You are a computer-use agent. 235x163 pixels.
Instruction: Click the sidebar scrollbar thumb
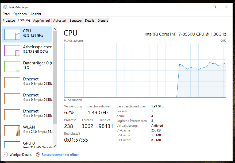point(55,77)
